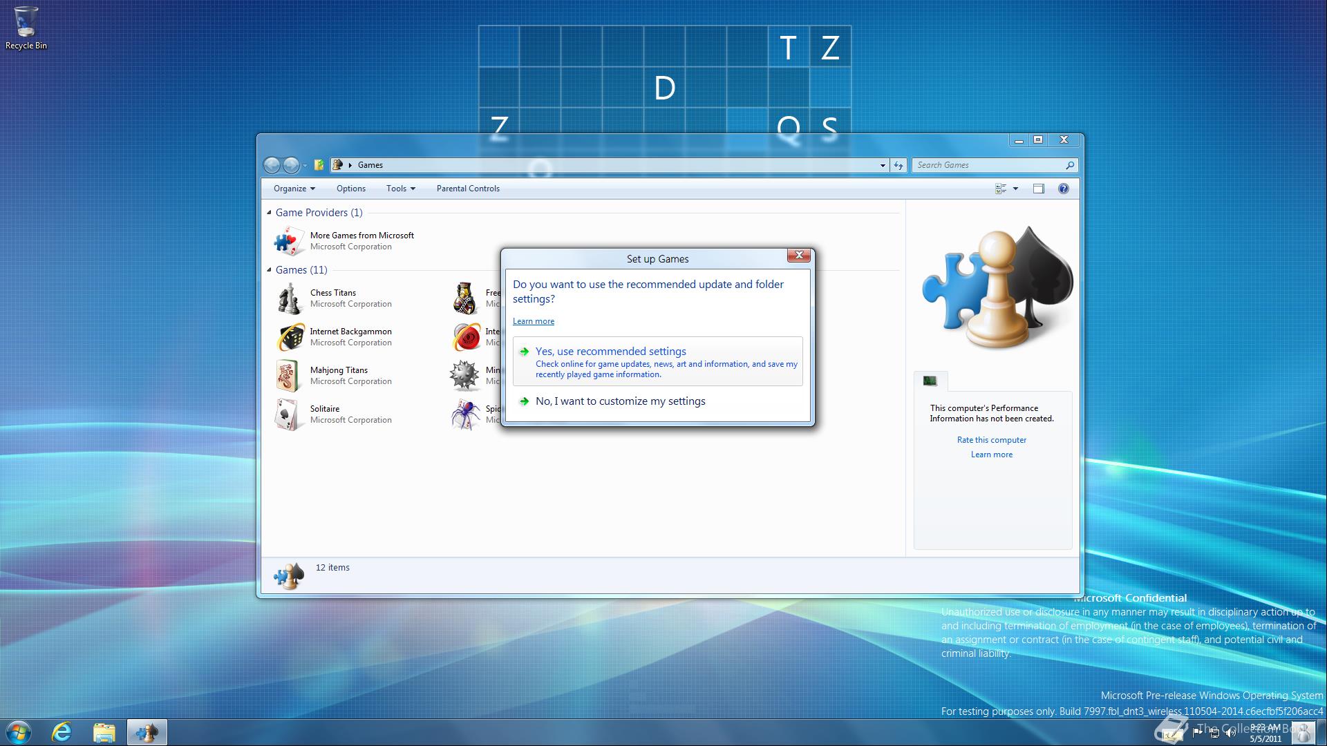
Task: Expand the address bar history dropdown arrow
Action: point(883,165)
